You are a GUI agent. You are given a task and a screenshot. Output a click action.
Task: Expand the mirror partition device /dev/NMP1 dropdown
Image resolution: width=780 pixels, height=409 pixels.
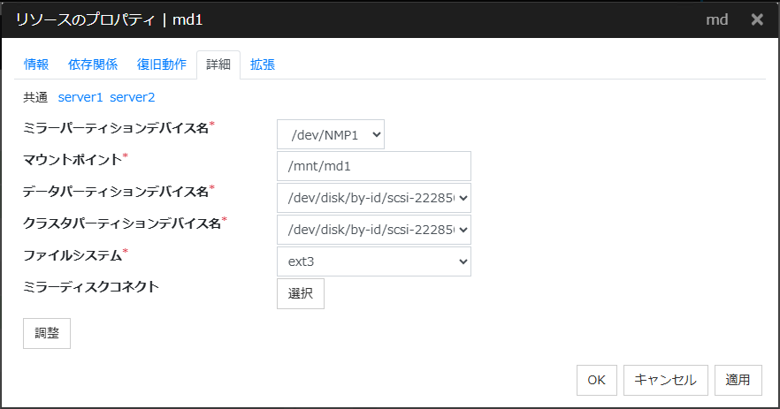331,134
